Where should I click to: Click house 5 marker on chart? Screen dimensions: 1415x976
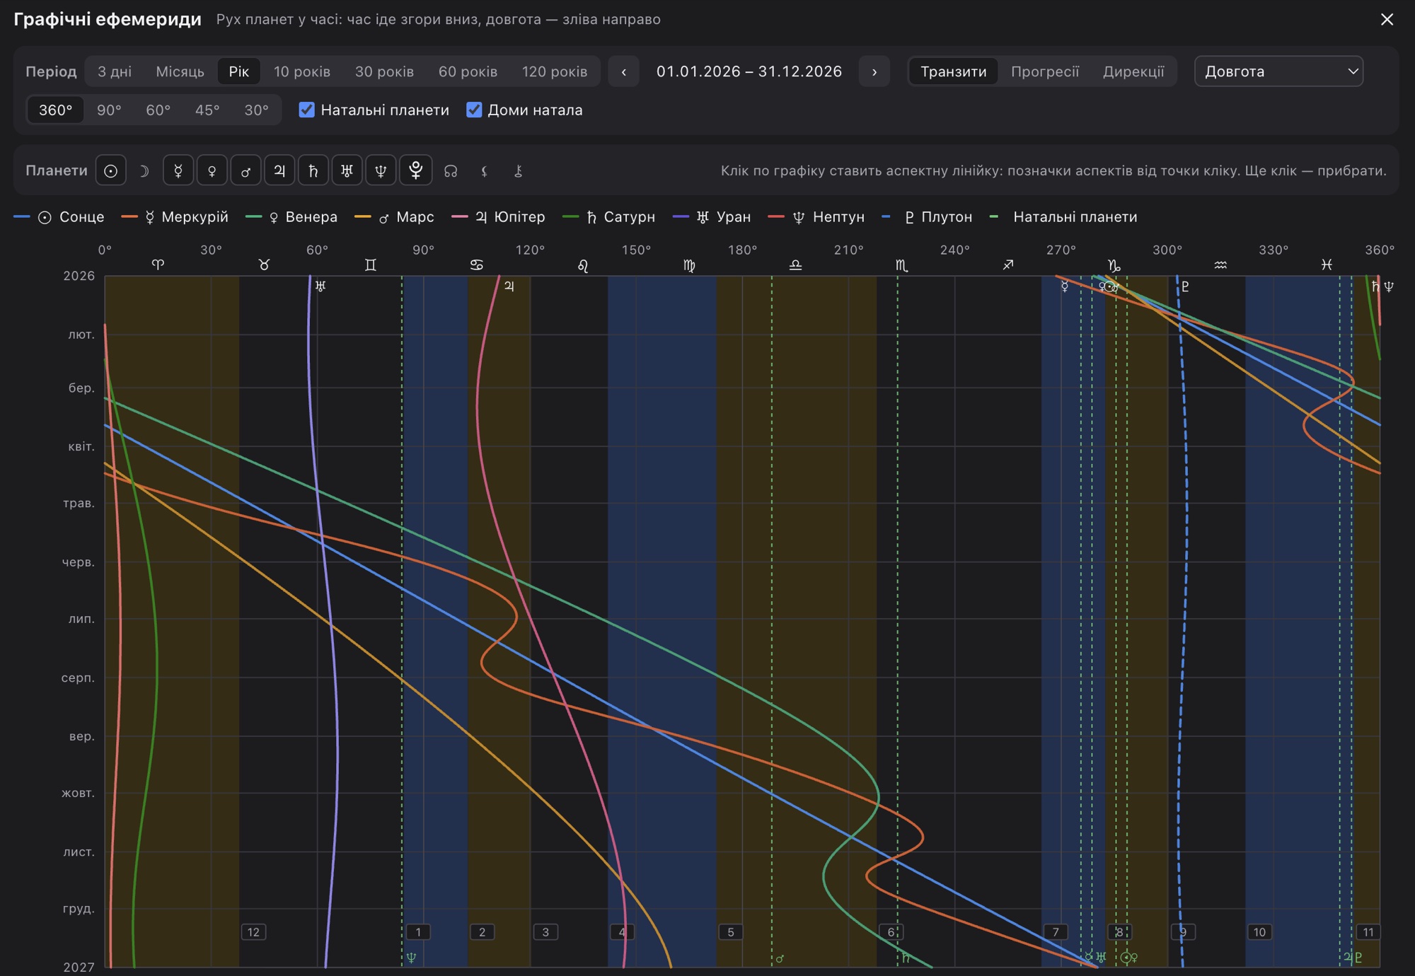[x=731, y=932]
